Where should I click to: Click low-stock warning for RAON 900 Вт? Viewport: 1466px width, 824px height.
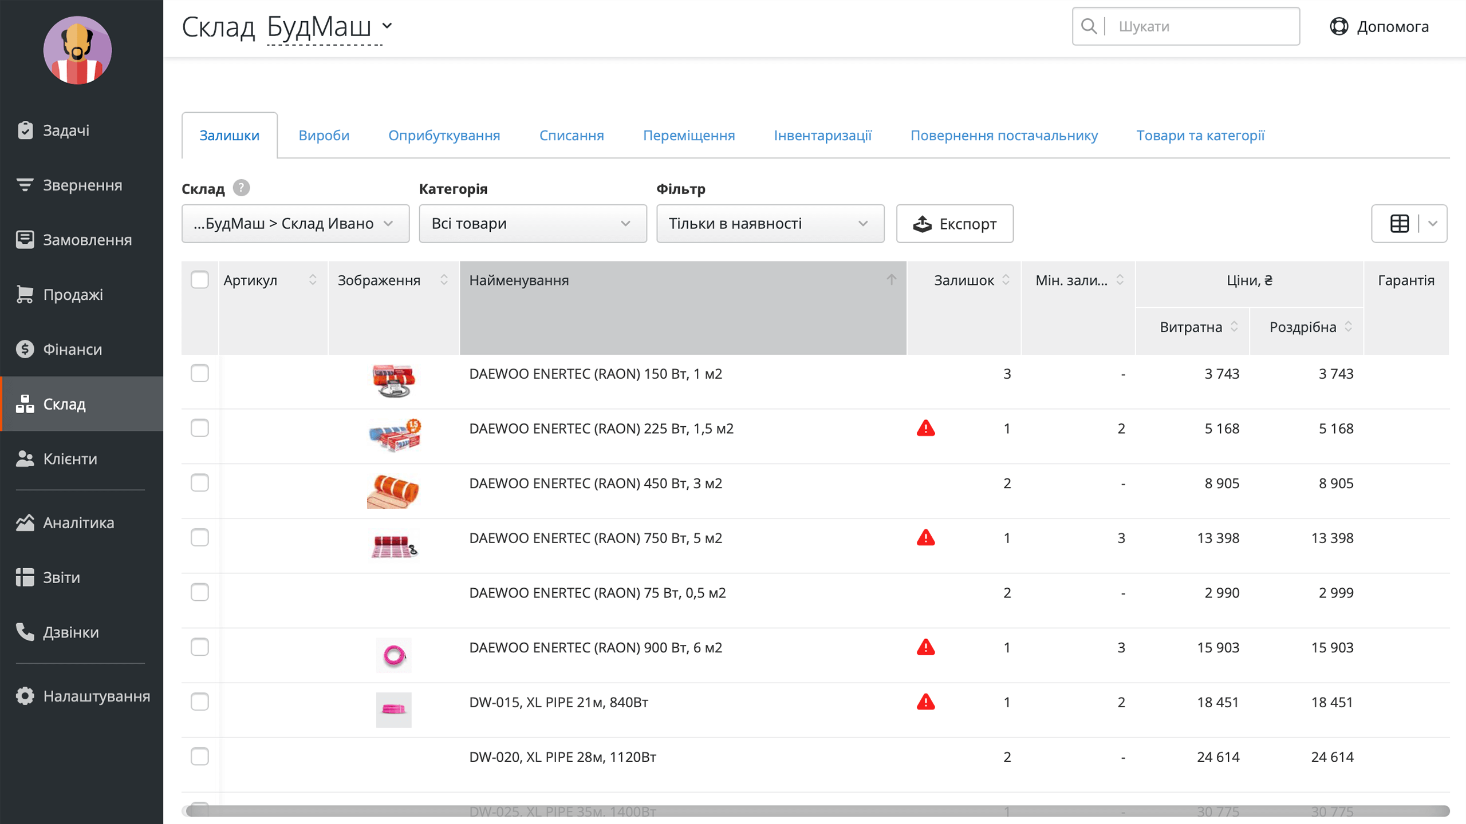926,647
